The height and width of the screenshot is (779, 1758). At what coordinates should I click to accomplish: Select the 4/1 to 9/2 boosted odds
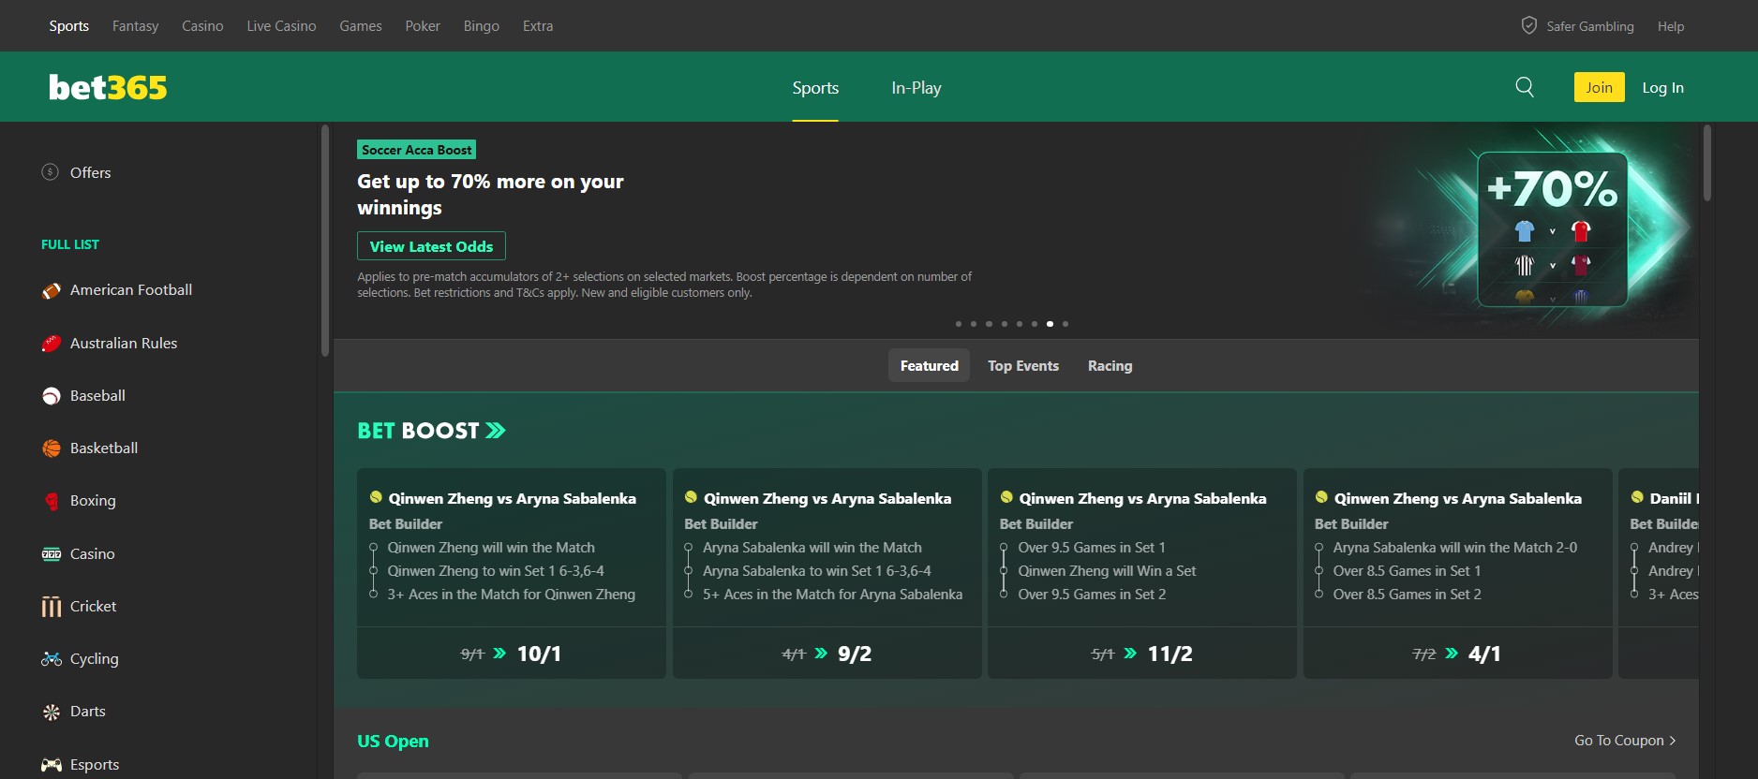click(827, 654)
